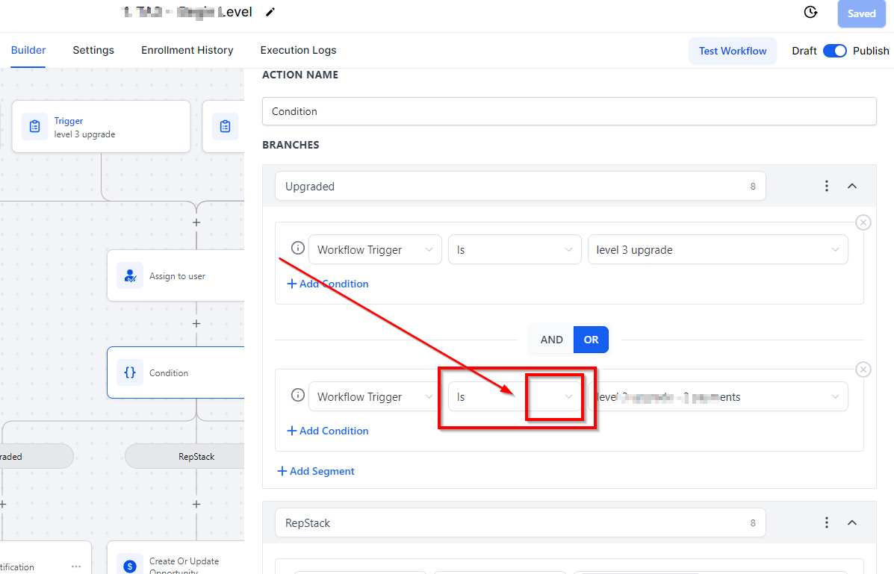The height and width of the screenshot is (574, 894).
Task: Select the Condition curly braces icon
Action: pos(130,372)
